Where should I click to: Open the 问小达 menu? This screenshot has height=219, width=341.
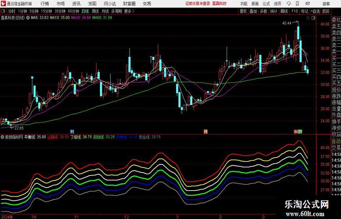pos(110,4)
